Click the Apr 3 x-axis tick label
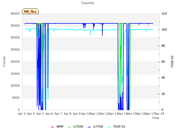This screenshot has width=176, height=132. [x=22, y=114]
